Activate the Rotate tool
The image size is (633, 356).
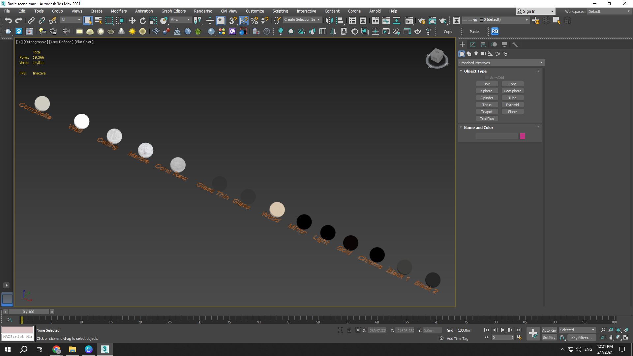click(142, 20)
